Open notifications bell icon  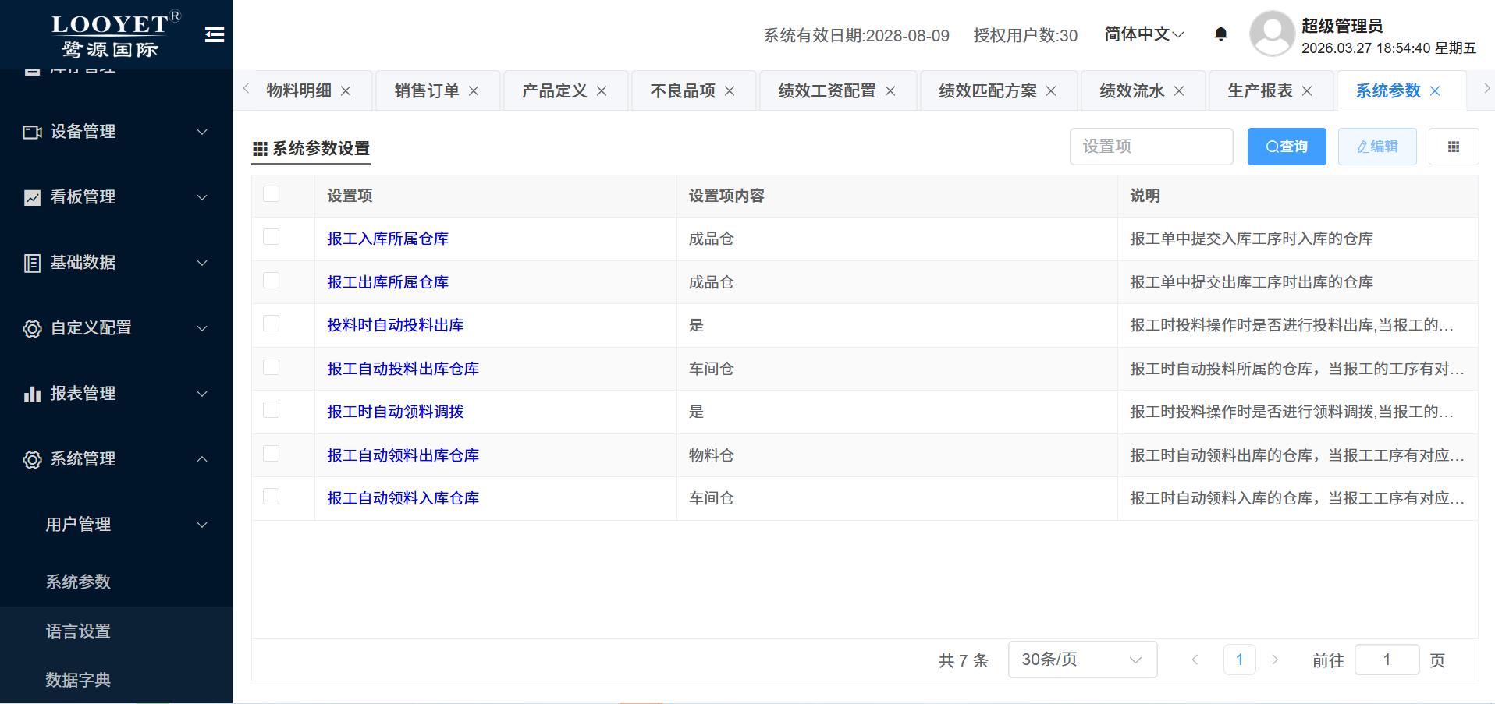1221,34
